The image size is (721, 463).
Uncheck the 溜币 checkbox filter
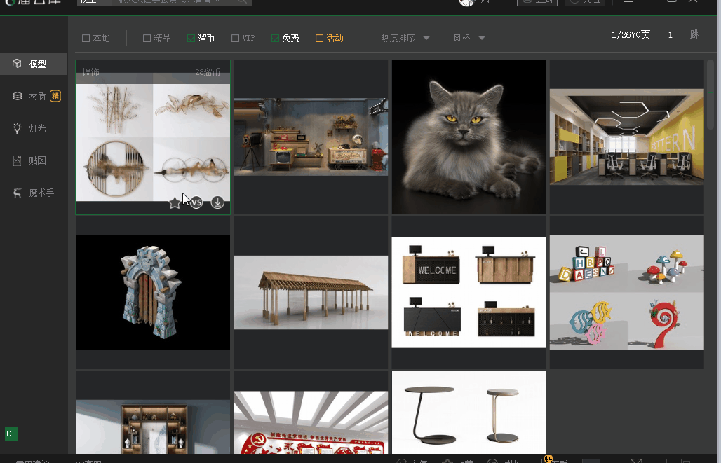click(191, 39)
